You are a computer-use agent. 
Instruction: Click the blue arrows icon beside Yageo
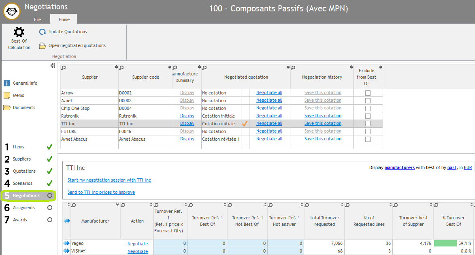pyautogui.click(x=67, y=244)
